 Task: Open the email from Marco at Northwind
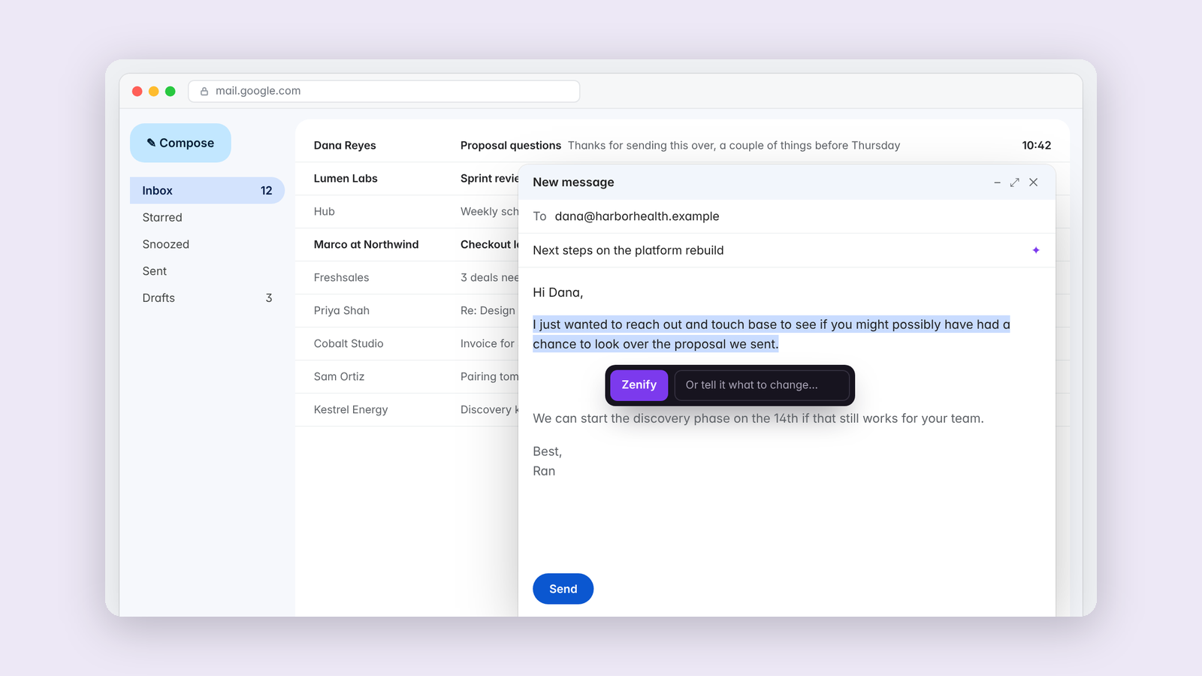[406, 244]
